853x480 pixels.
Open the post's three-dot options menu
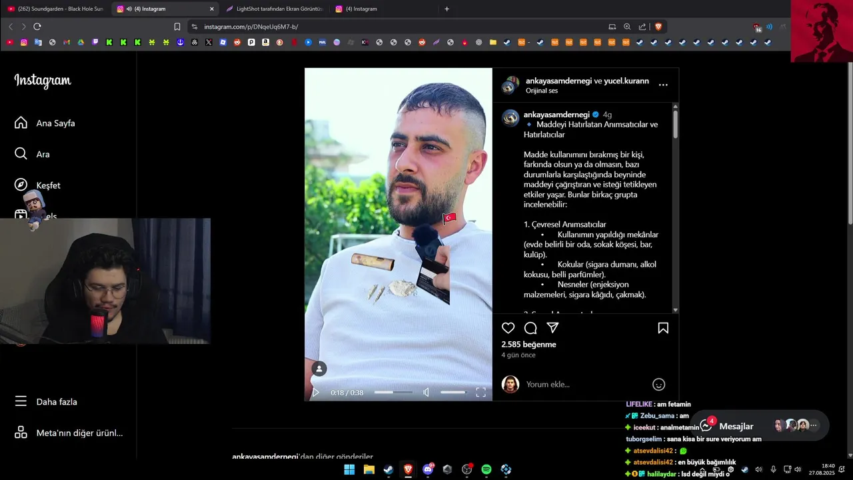tap(663, 85)
